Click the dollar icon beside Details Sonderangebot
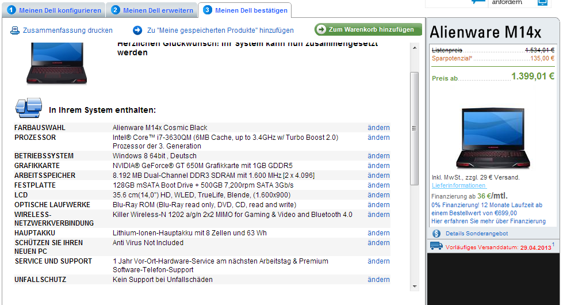 click(x=436, y=234)
